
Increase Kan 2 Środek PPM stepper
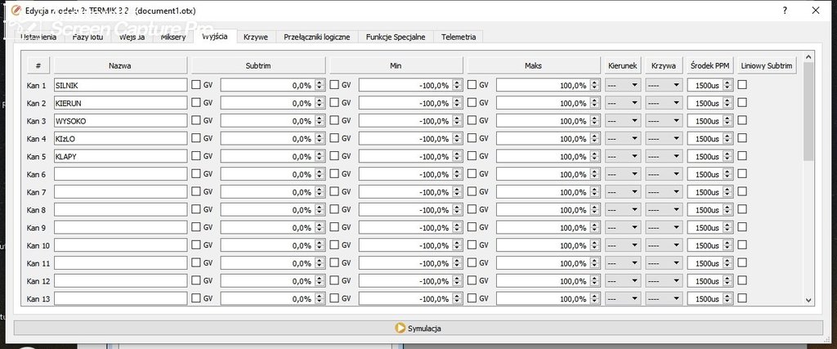[727, 100]
